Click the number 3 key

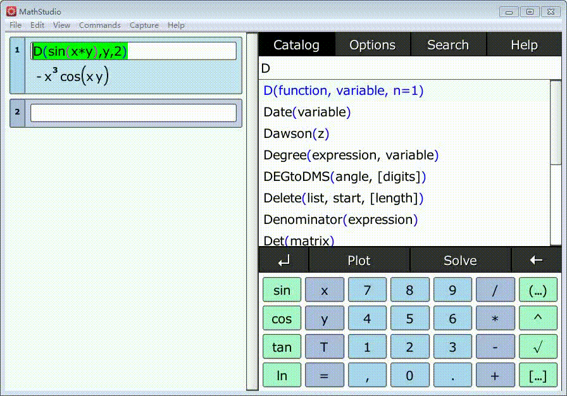point(452,347)
